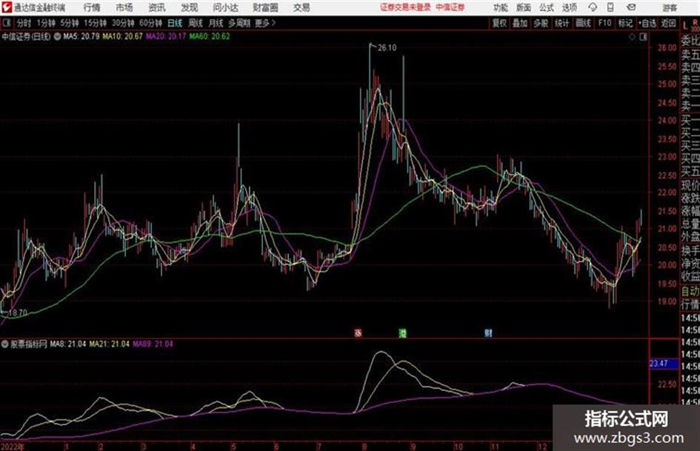
Task: Open the 行情 menu
Action: tap(92, 7)
